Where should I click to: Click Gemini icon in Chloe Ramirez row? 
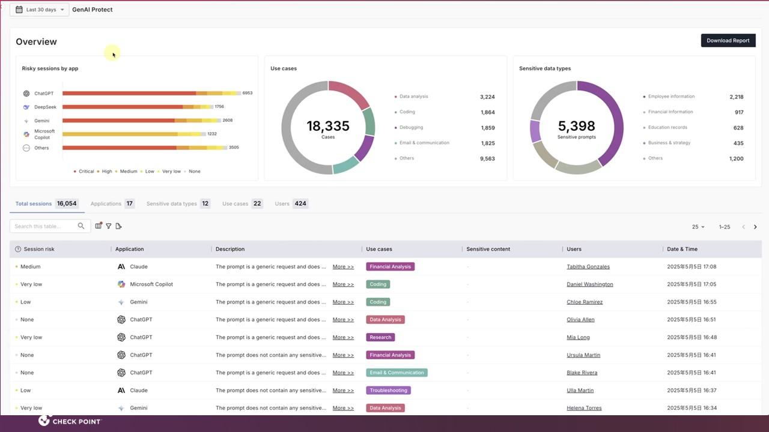point(121,302)
